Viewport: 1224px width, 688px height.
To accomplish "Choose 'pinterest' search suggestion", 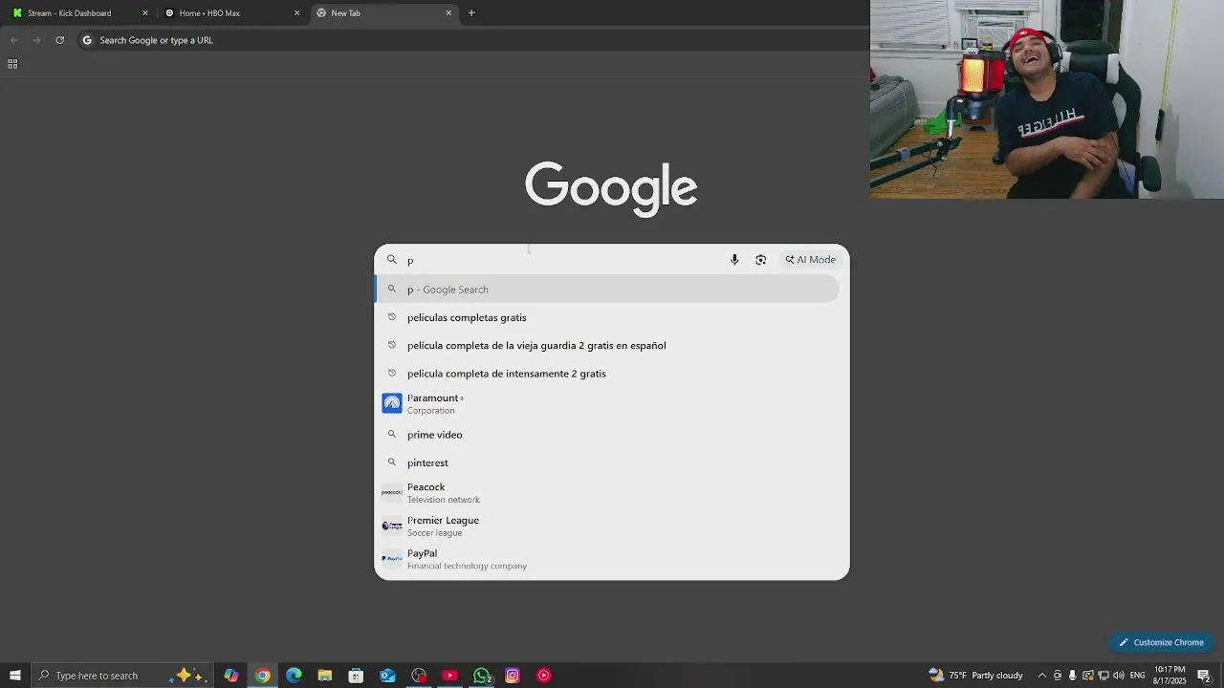I will [606, 462].
